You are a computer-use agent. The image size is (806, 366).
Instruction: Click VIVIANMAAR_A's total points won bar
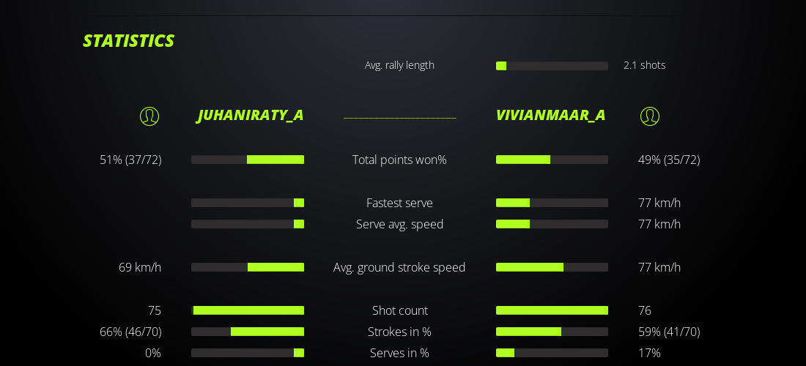552,160
